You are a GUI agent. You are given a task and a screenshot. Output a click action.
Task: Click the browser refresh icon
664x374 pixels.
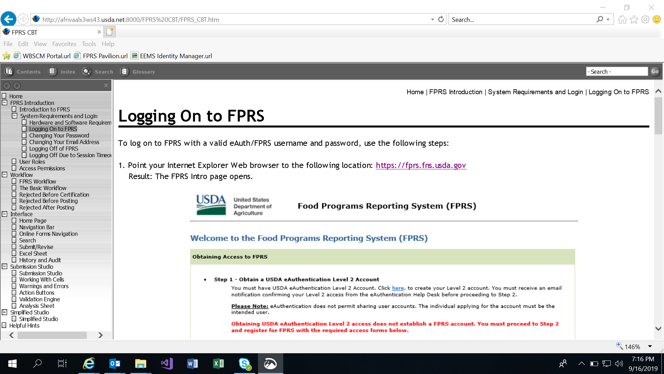[x=441, y=19]
